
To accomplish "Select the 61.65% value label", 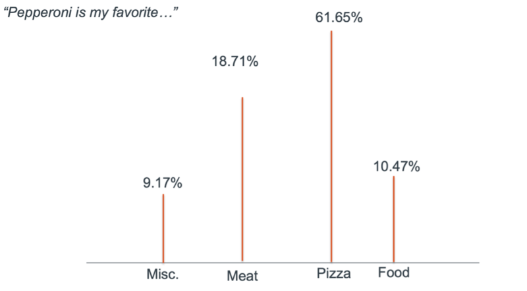I will [x=339, y=18].
